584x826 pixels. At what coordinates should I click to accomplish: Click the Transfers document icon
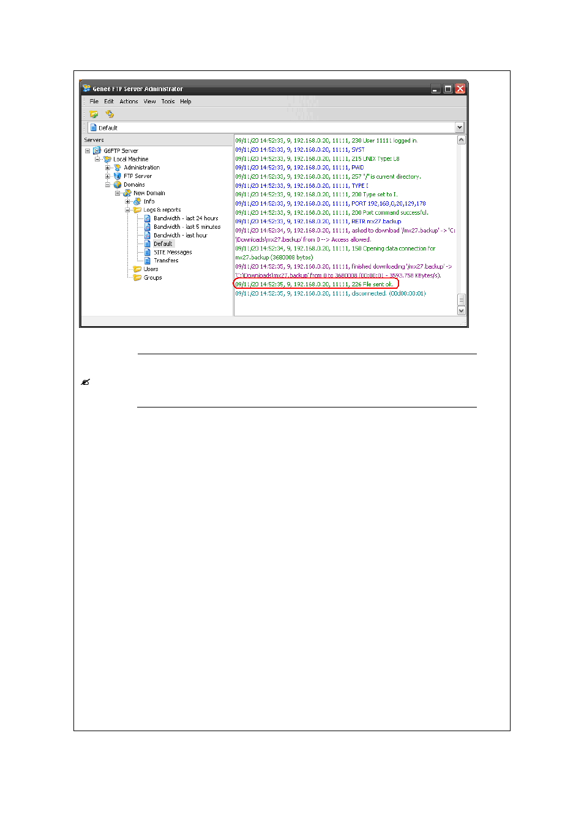(x=148, y=261)
